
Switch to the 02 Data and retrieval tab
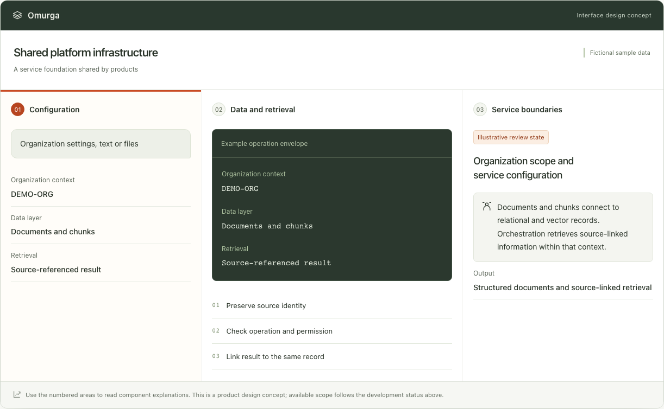331,110
